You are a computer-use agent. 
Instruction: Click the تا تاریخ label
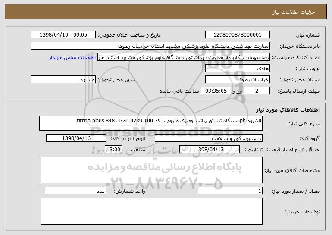[x=254, y=150]
